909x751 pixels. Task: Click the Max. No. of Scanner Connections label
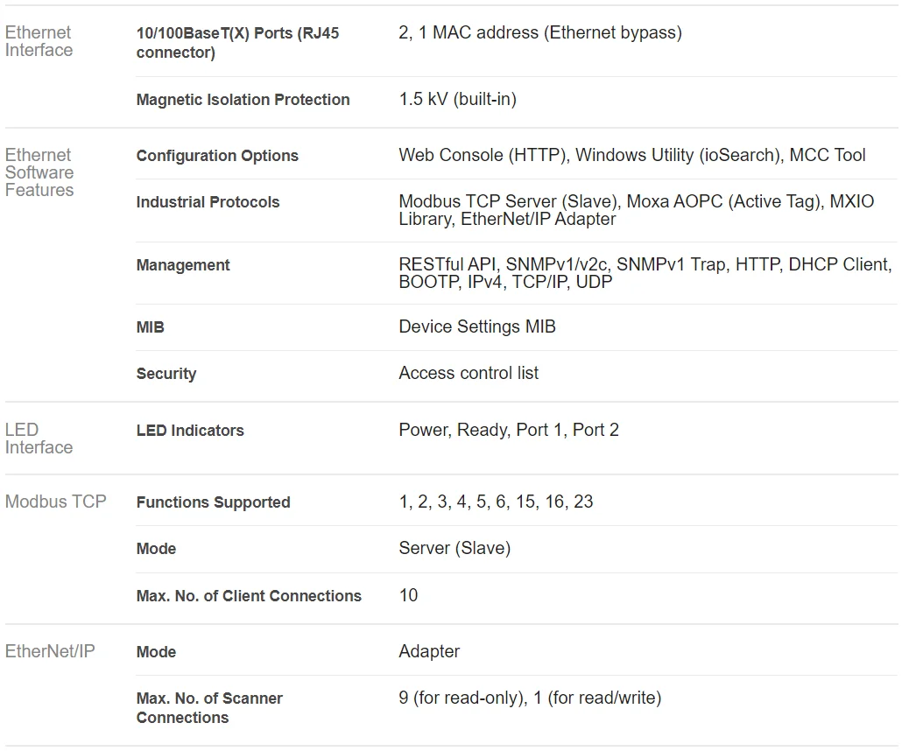[x=209, y=708]
